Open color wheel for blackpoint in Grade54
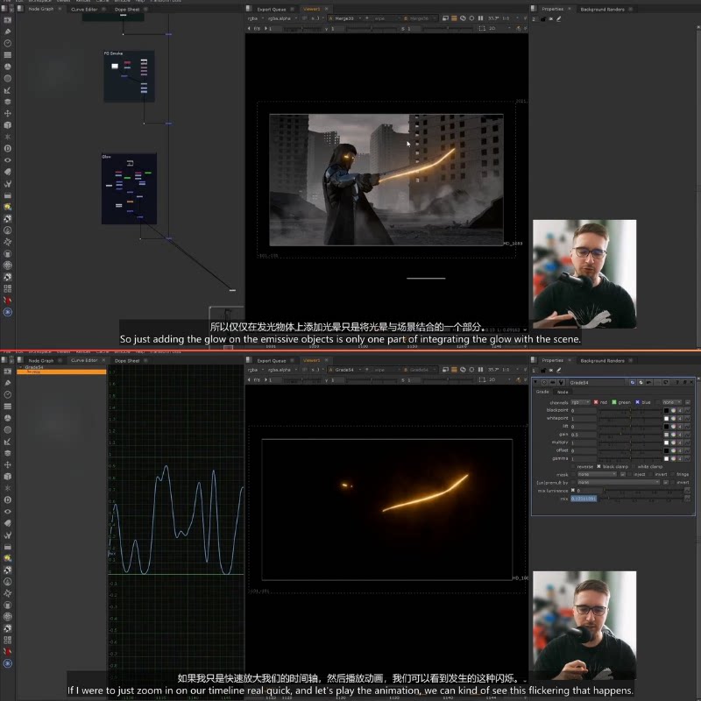Screen dimensions: 701x701 click(x=673, y=410)
